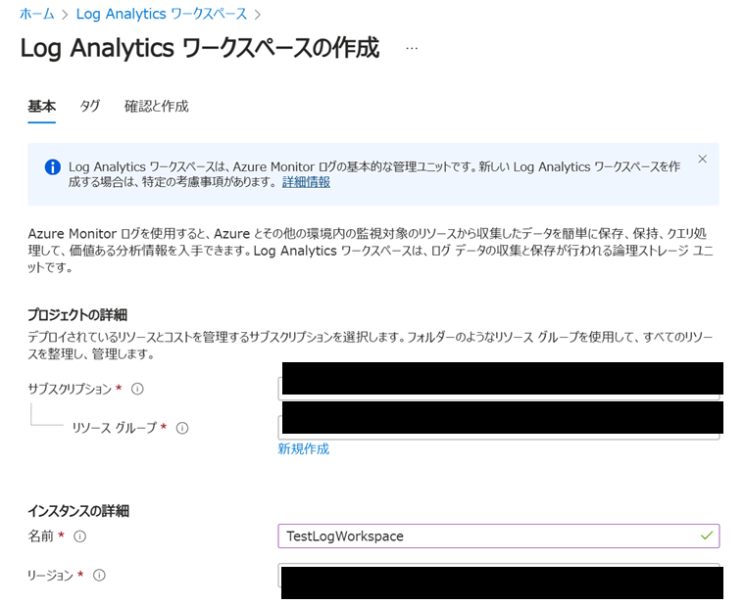Dismiss the blue information banner
This screenshot has width=744, height=605.
pyautogui.click(x=702, y=160)
